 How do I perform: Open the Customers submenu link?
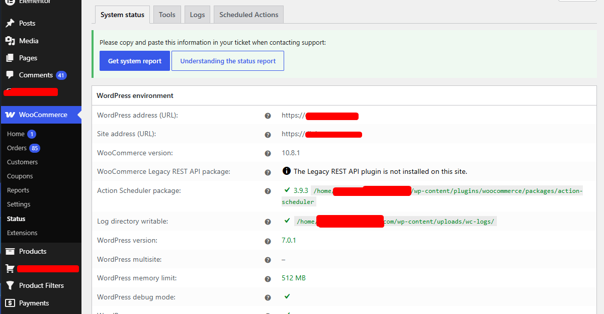(22, 162)
